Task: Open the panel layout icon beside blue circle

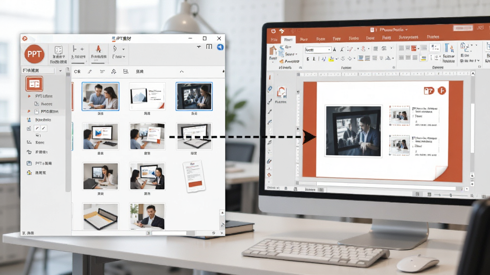Action: click(209, 47)
